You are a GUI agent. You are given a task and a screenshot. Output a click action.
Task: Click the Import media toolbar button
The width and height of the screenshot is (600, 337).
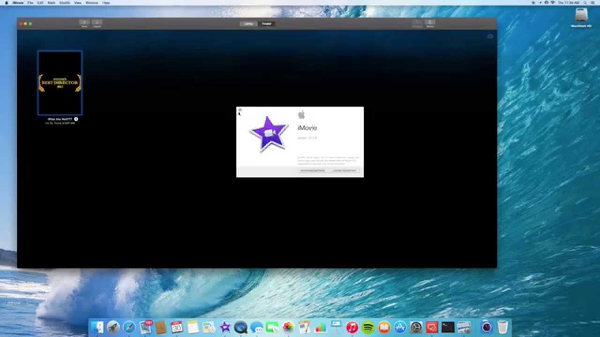(x=97, y=22)
